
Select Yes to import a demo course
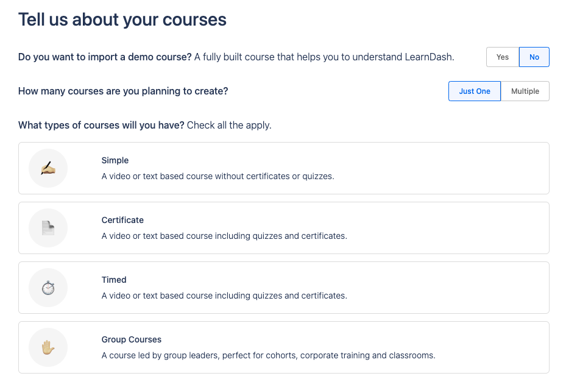[503, 57]
